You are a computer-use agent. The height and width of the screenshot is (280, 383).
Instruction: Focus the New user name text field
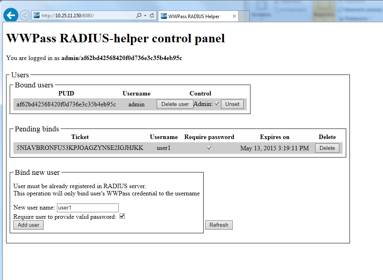[x=87, y=207]
